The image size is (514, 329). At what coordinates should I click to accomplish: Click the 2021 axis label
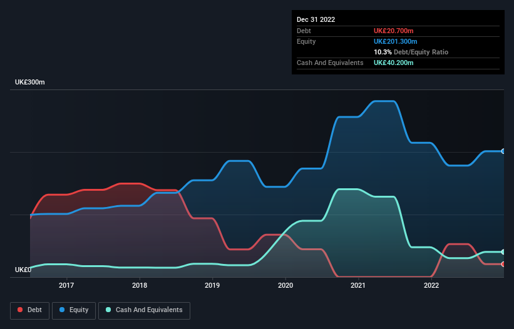358,285
